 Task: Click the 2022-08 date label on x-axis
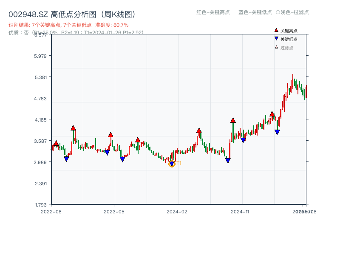point(51,211)
